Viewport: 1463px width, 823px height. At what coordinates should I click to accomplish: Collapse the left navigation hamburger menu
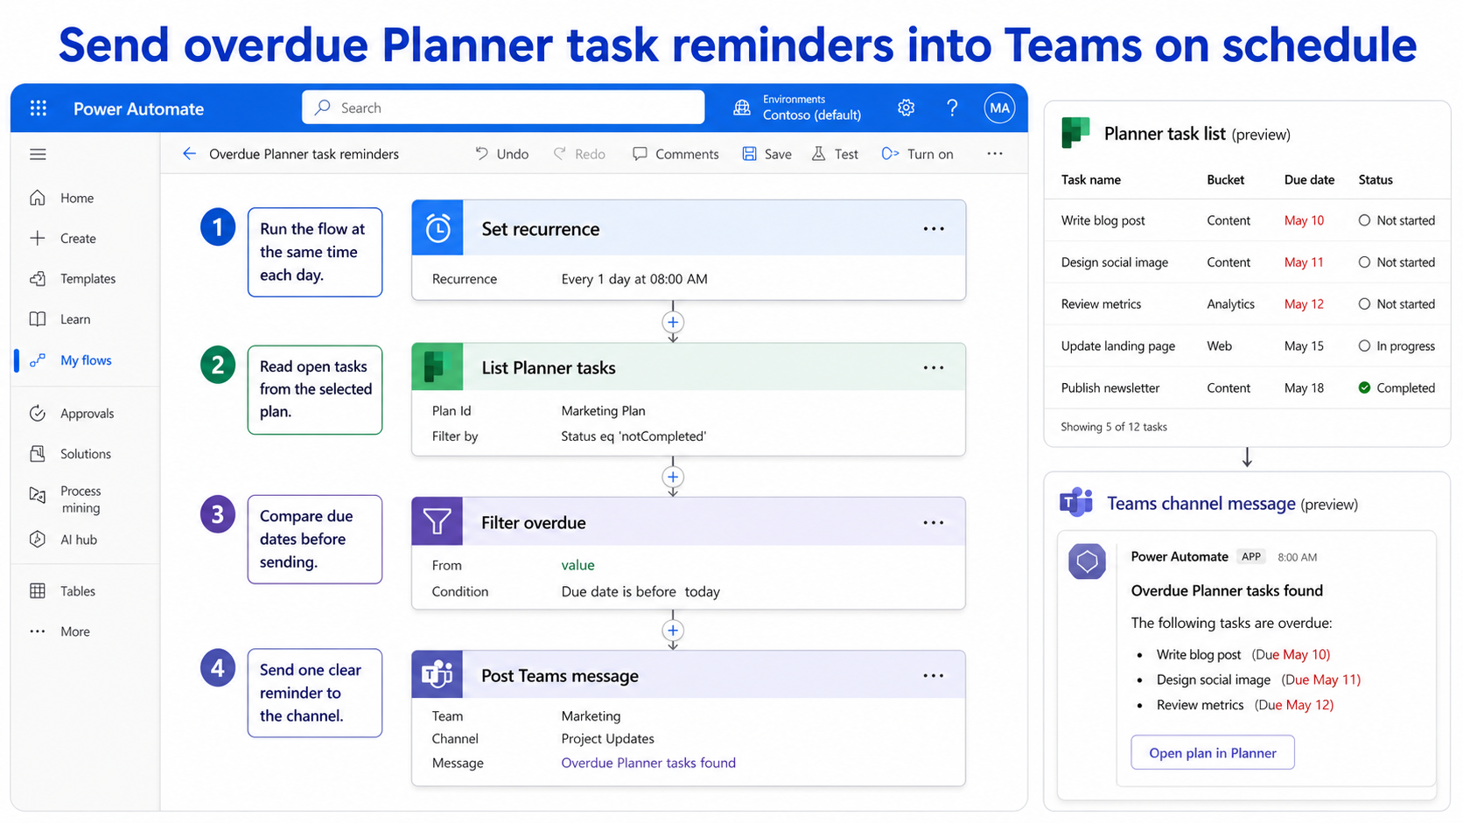(38, 155)
